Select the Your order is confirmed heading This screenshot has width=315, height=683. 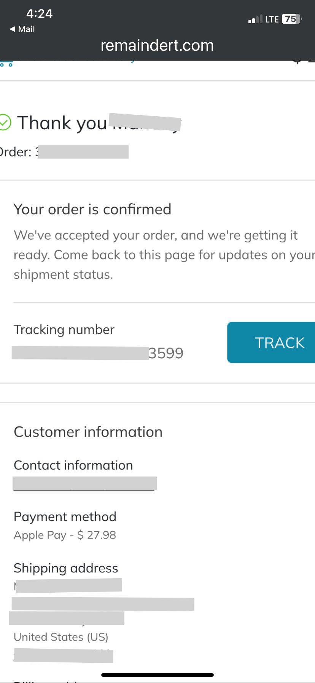click(92, 209)
